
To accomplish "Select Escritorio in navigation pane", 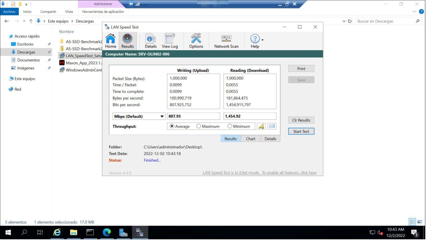I will pos(25,44).
